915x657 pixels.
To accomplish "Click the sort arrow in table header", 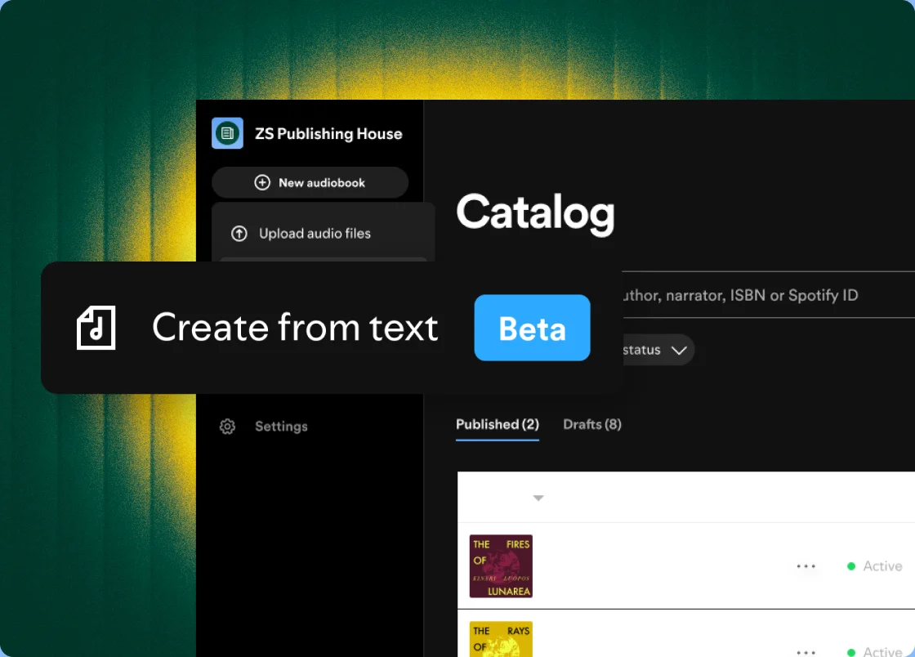I will coord(538,498).
